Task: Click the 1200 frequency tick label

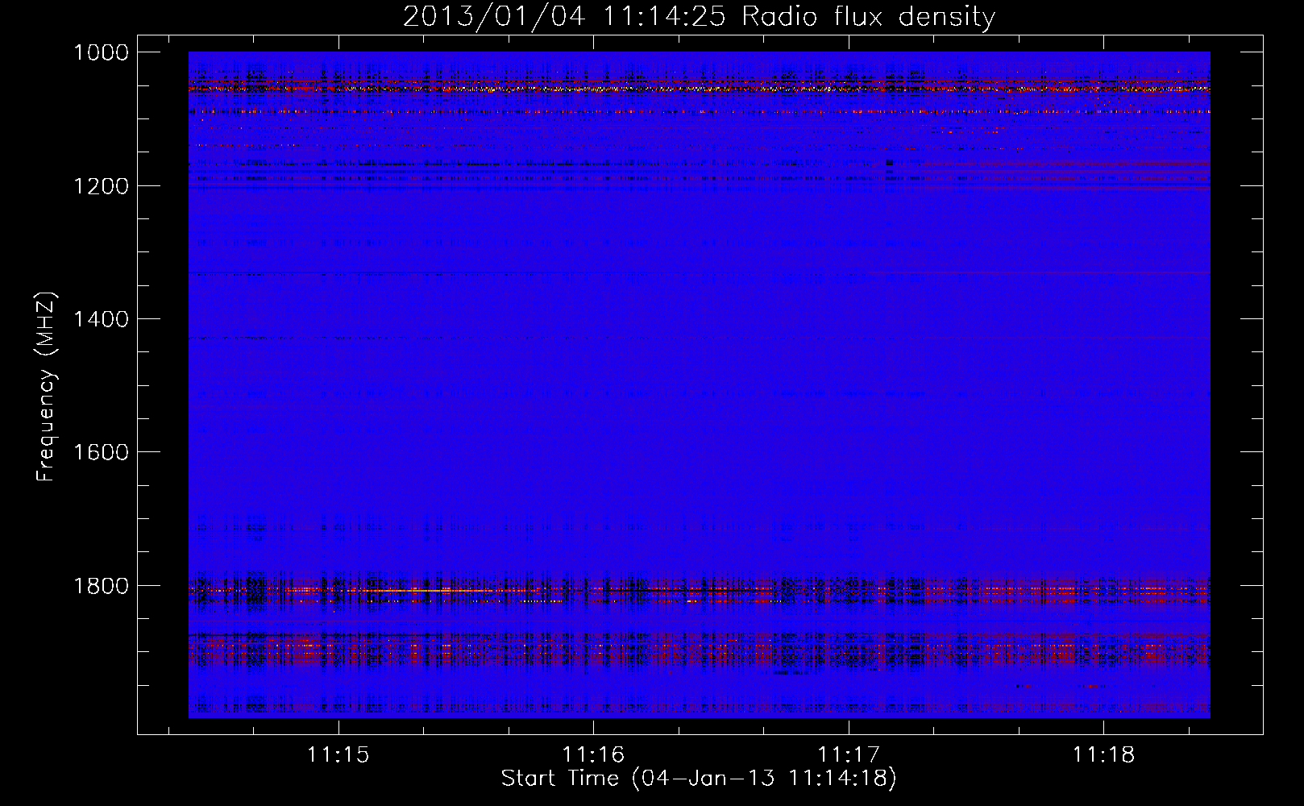Action: click(x=101, y=186)
